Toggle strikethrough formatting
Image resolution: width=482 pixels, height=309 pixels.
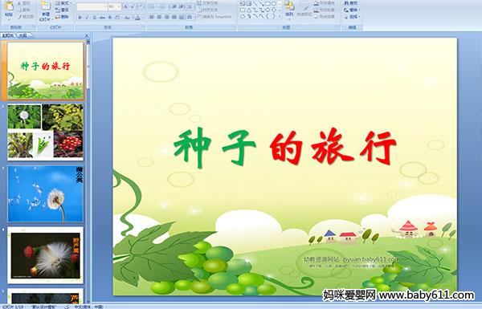[x=102, y=18]
